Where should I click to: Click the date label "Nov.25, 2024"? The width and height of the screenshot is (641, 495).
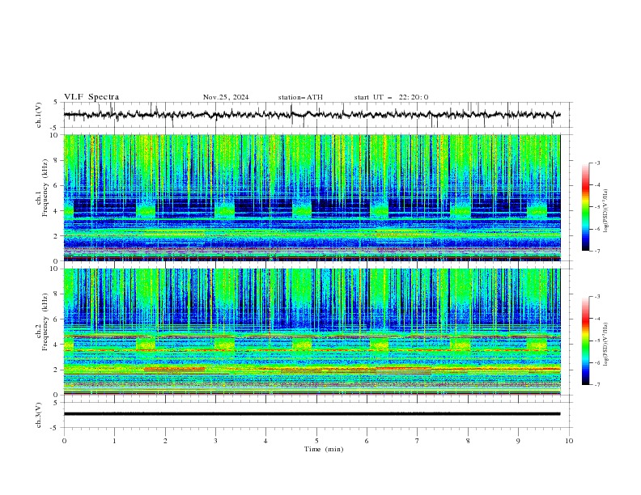pyautogui.click(x=226, y=97)
